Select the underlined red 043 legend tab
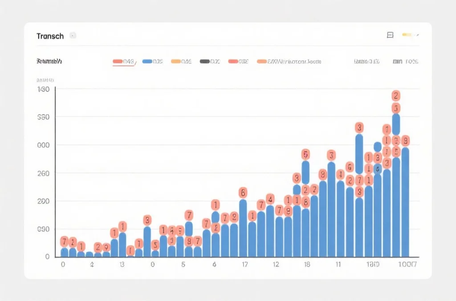Screen dimensions: 456x301 (x=124, y=62)
